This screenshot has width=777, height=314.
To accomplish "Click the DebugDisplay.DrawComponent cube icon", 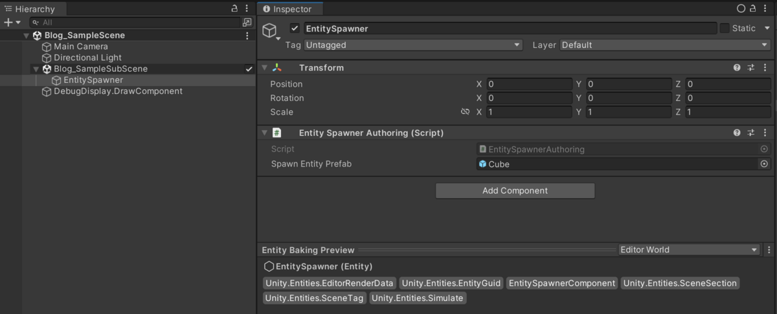I will pos(47,91).
